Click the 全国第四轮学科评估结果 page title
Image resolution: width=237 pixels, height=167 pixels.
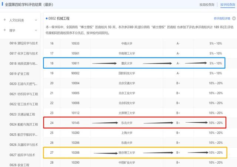[x=29, y=4]
